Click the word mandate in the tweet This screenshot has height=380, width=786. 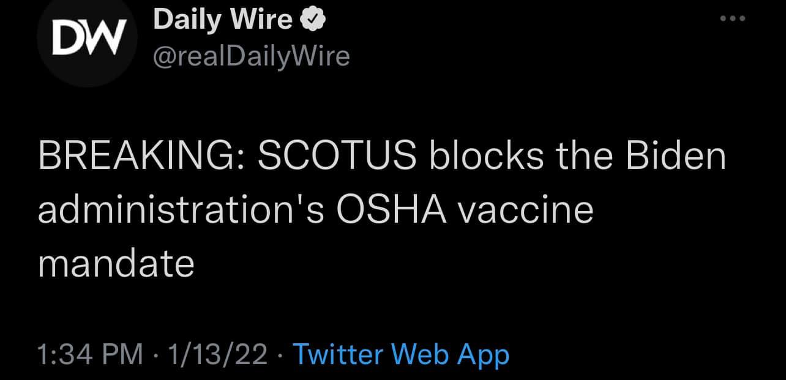[116, 264]
